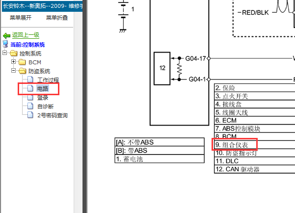295x213 pixels.
Task: Click legend row [A]: 不带ABS
Action: [x=160, y=142]
